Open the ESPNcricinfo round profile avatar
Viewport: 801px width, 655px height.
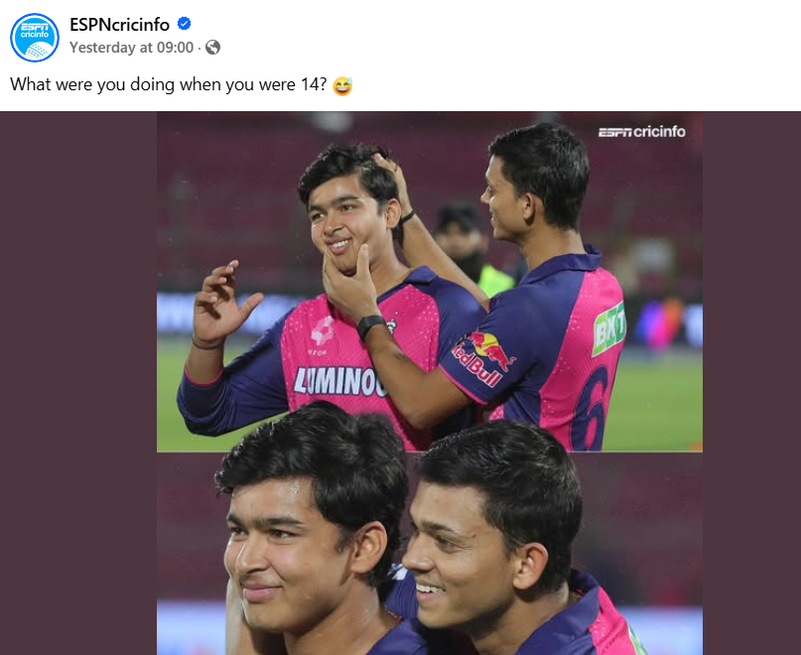(x=35, y=38)
